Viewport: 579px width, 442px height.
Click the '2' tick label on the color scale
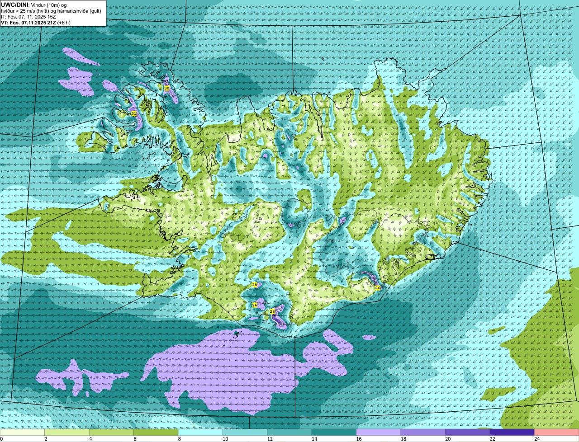[46, 439]
